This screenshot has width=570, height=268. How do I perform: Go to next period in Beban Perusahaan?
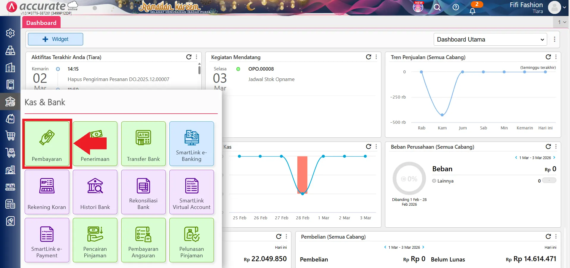(x=554, y=158)
